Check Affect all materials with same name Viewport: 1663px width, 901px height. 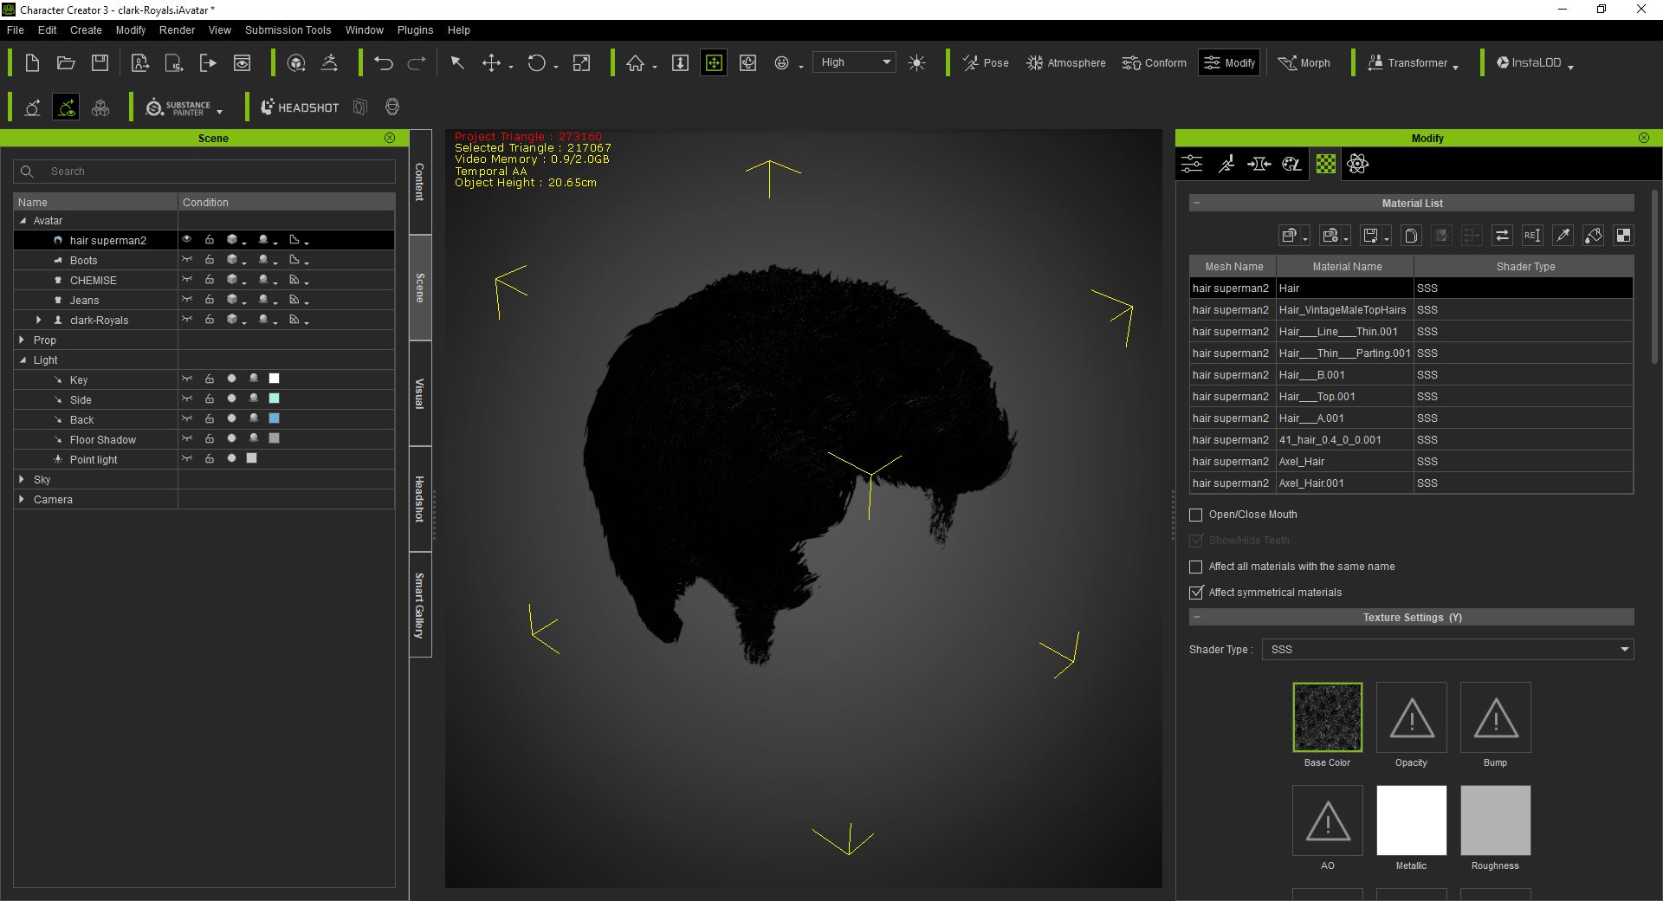point(1196,567)
